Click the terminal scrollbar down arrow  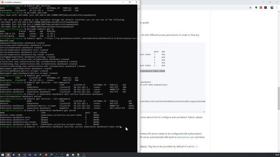pos(139,151)
